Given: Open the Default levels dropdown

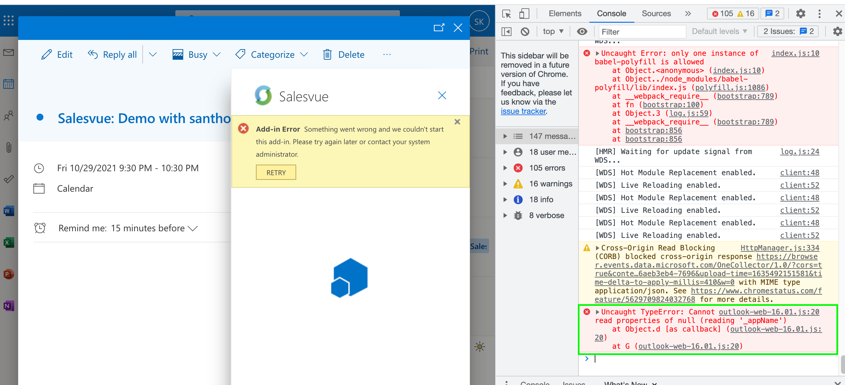Looking at the screenshot, I should coord(719,32).
